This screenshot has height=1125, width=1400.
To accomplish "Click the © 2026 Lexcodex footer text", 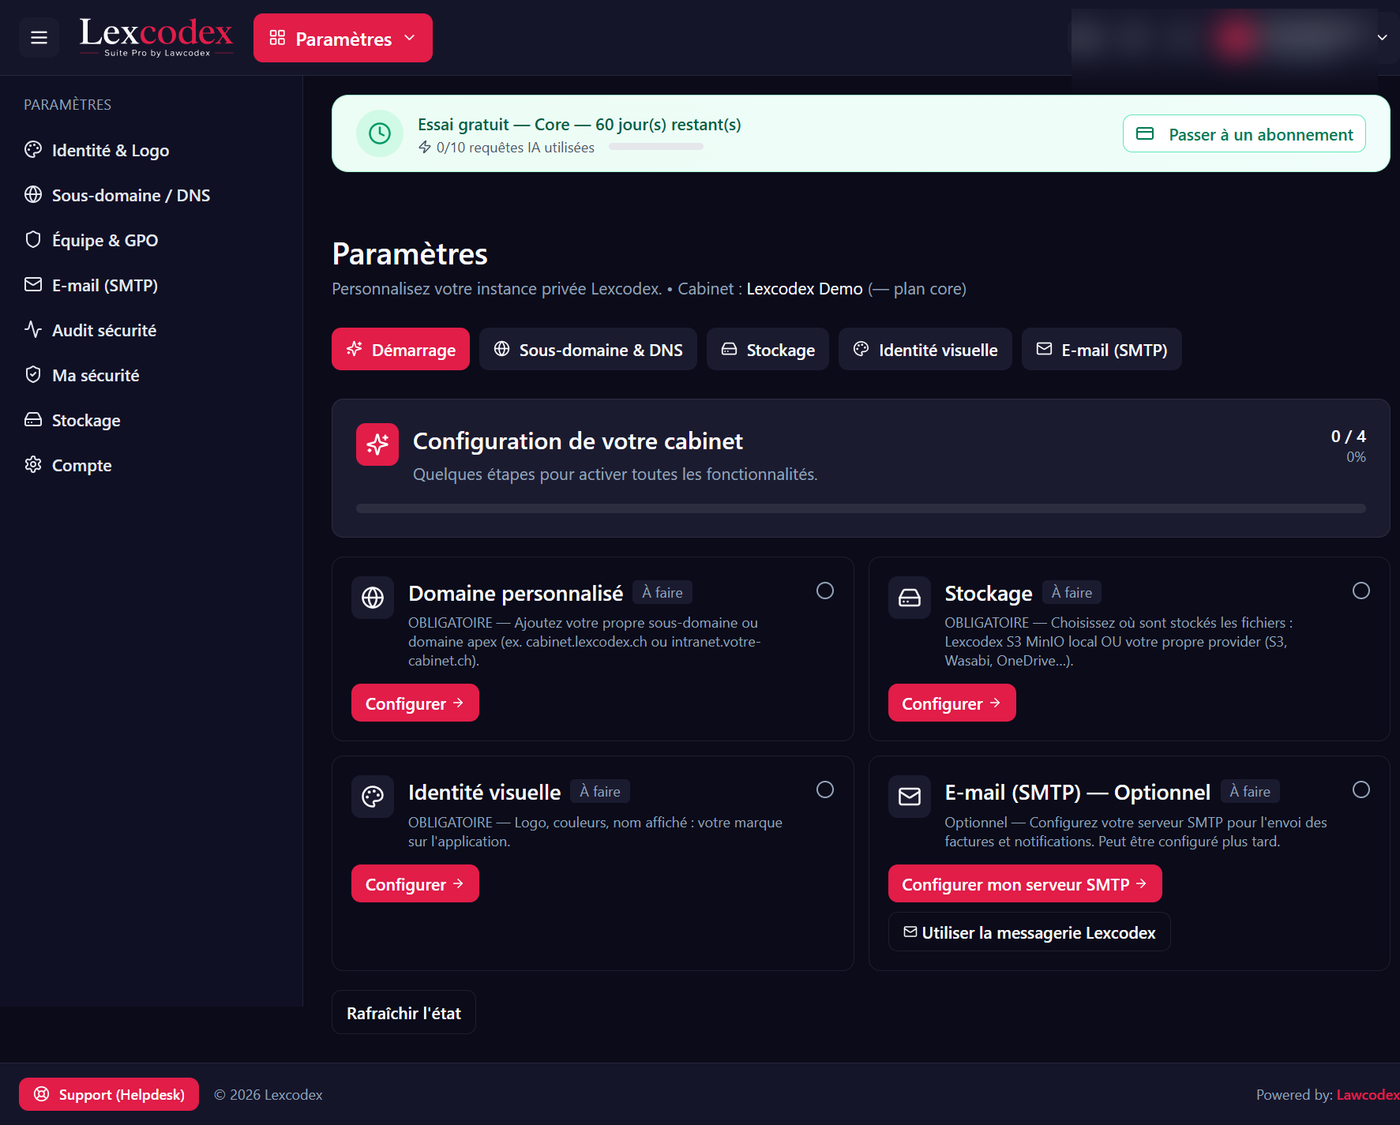I will (x=268, y=1094).
